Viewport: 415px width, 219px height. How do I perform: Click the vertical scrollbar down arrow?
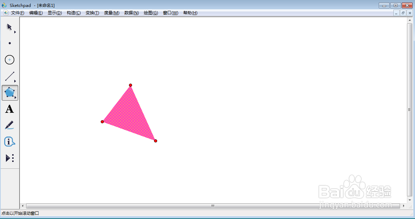(410, 200)
